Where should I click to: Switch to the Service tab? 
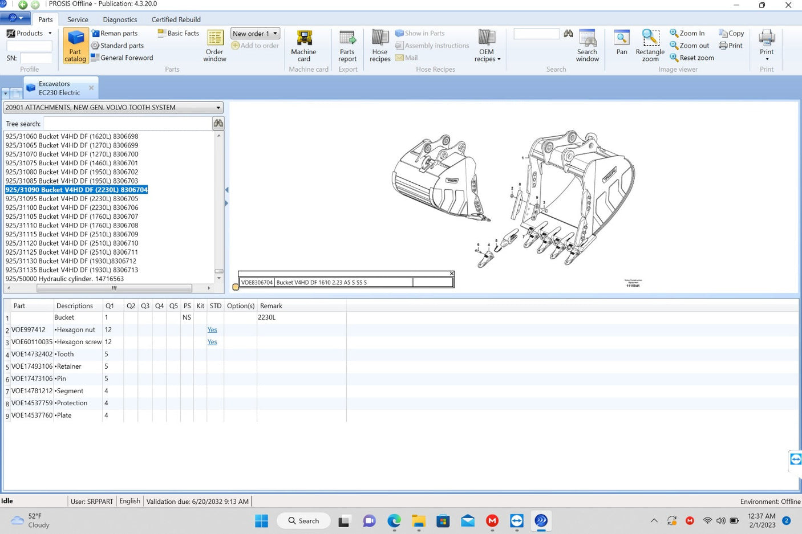point(78,19)
